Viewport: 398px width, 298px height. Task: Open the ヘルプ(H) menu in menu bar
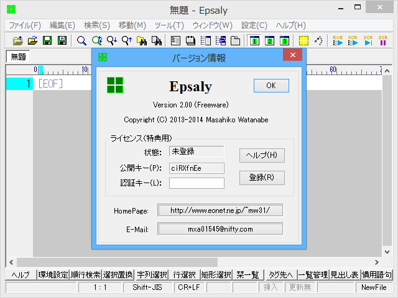290,25
